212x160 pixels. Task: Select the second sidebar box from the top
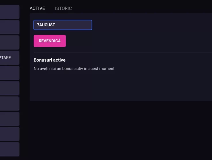[x=9, y=27]
